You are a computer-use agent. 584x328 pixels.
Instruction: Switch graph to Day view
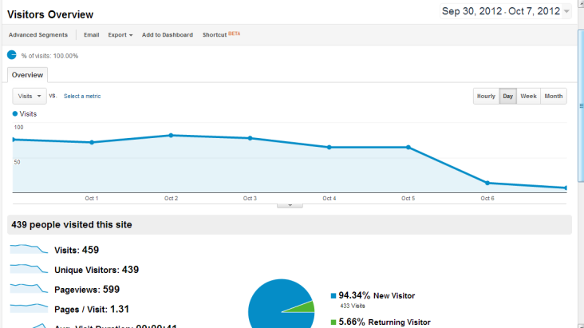click(507, 96)
